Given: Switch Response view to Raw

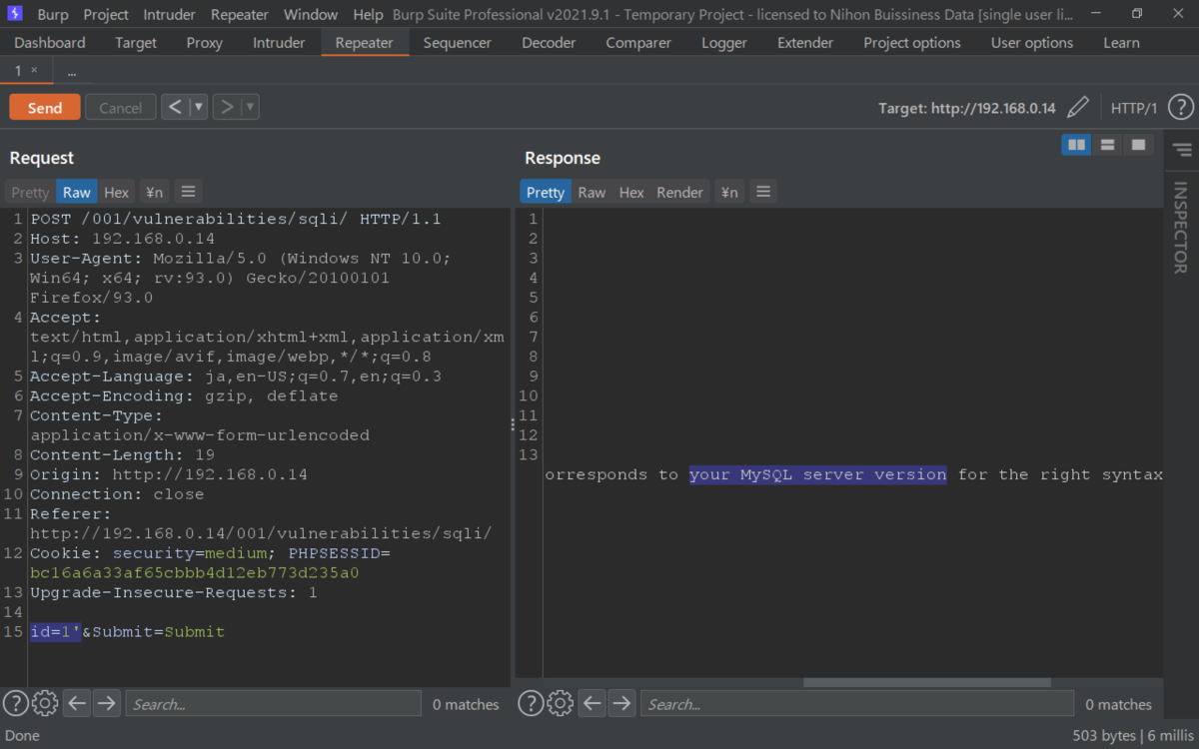Looking at the screenshot, I should click(x=592, y=192).
